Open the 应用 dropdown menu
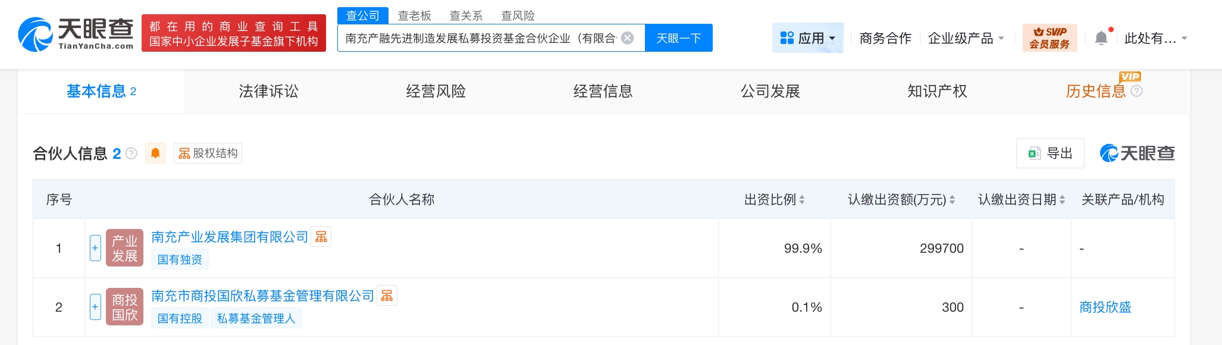The width and height of the screenshot is (1222, 345). [807, 38]
